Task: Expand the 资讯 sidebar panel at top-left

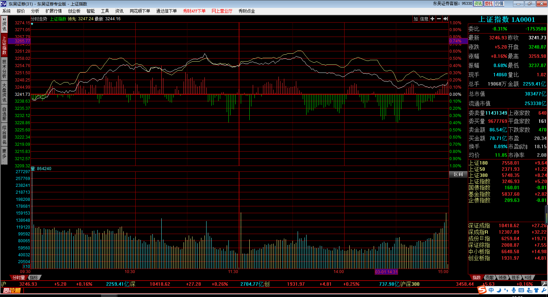Action: click(4, 24)
